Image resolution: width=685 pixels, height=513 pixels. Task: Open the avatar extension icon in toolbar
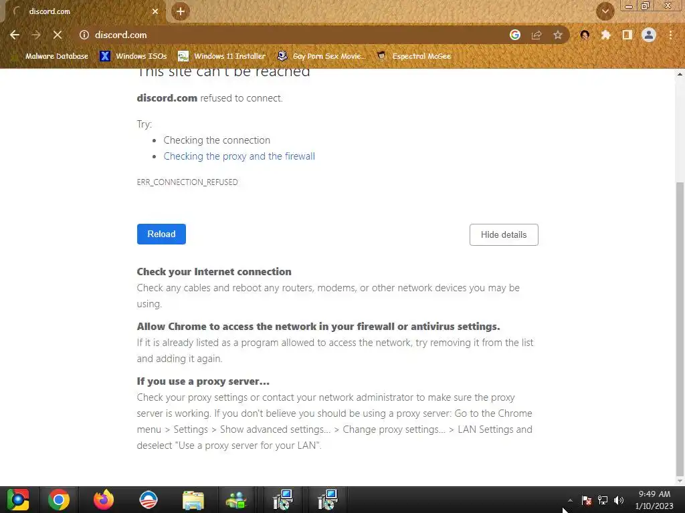tap(585, 35)
